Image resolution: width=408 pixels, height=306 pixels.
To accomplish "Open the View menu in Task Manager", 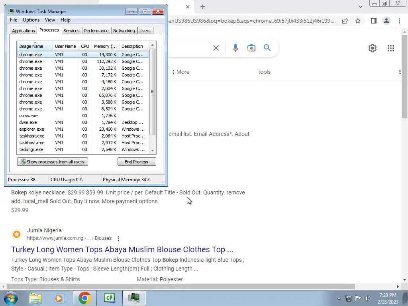I will pos(50,20).
